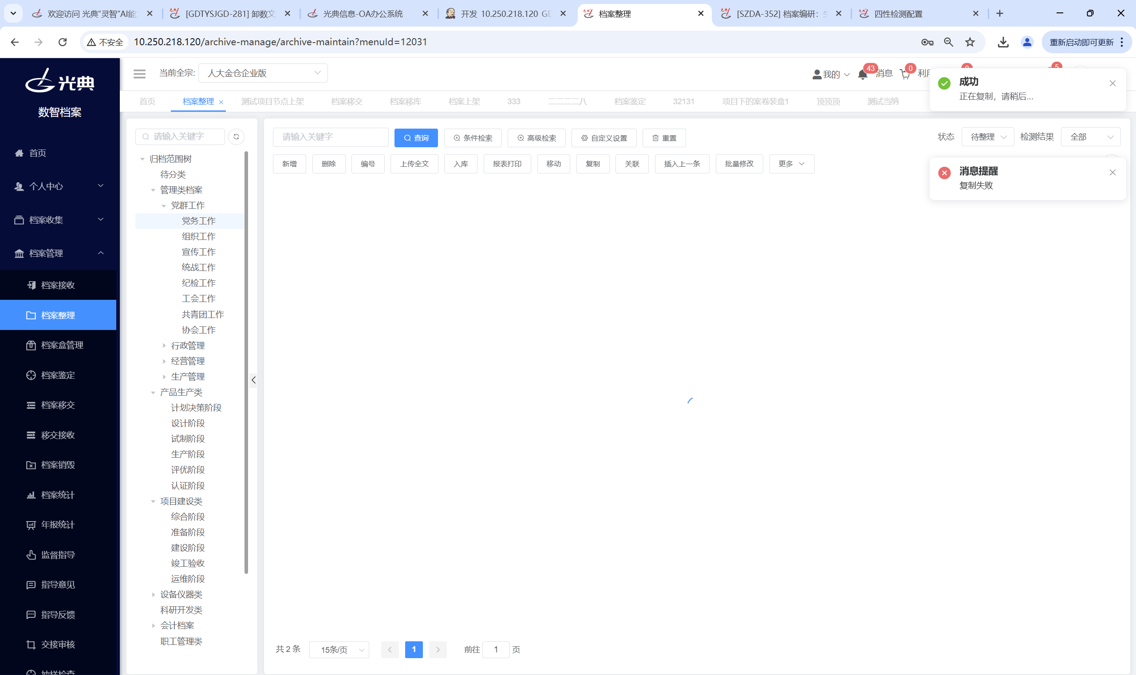Click the 高级检索 button
Image resolution: width=1136 pixels, height=675 pixels.
[536, 138]
